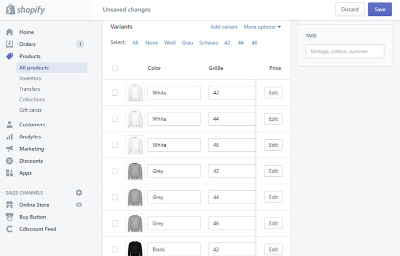Select Weiß variants

[x=170, y=43]
